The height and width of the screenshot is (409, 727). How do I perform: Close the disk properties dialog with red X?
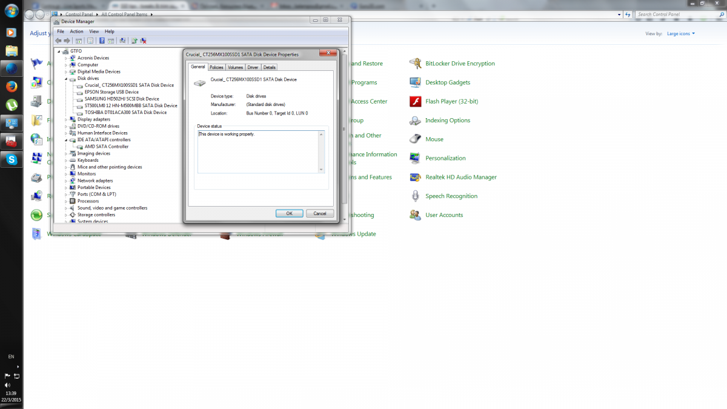click(x=328, y=54)
